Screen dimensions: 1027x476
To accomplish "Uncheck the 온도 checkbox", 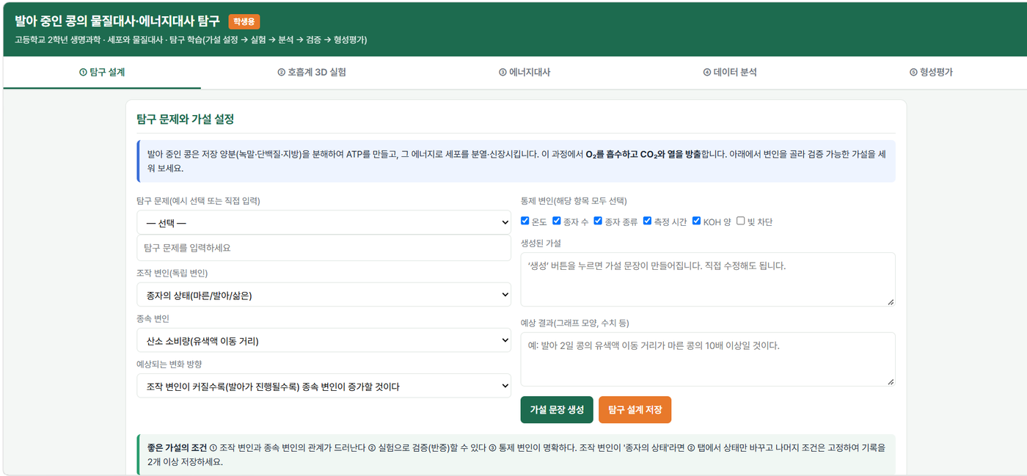I will tap(525, 221).
